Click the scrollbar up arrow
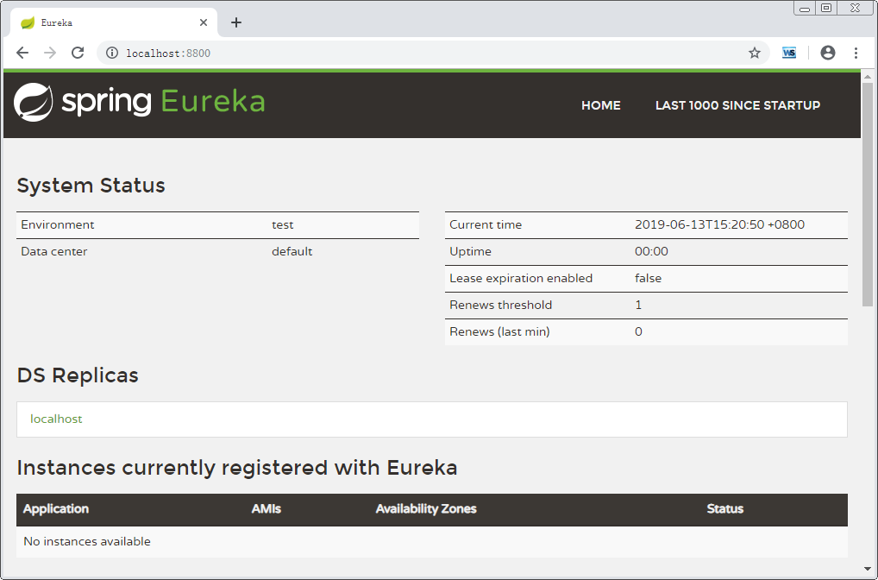Screen dimensions: 878x580 click(868, 76)
